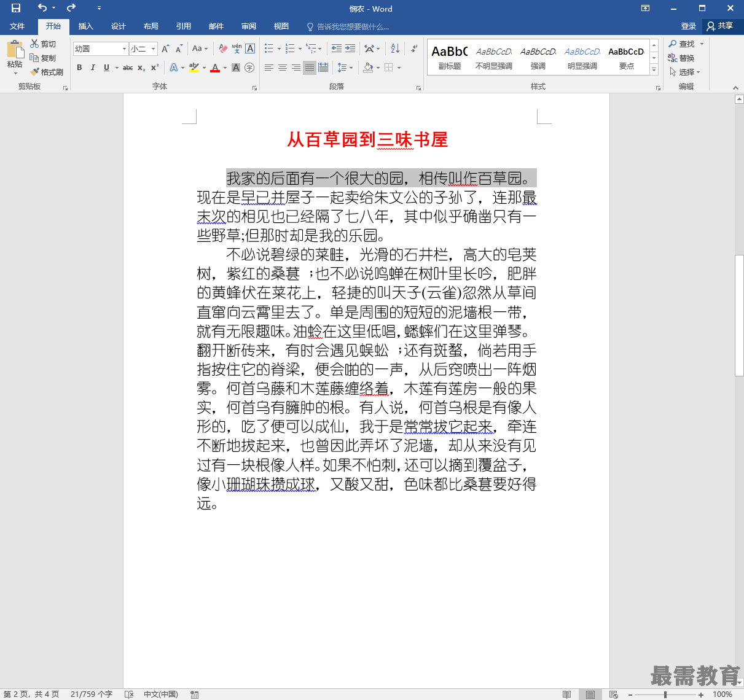
Task: Decrease paragraph indent
Action: click(x=337, y=49)
